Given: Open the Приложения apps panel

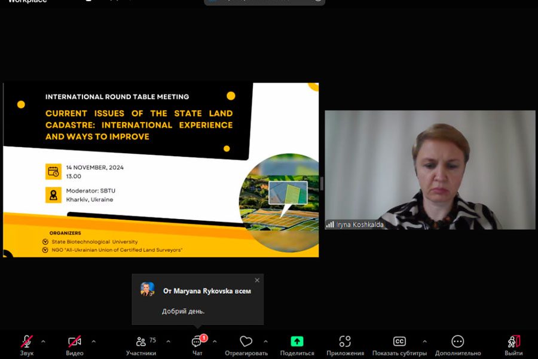Looking at the screenshot, I should [x=345, y=345].
